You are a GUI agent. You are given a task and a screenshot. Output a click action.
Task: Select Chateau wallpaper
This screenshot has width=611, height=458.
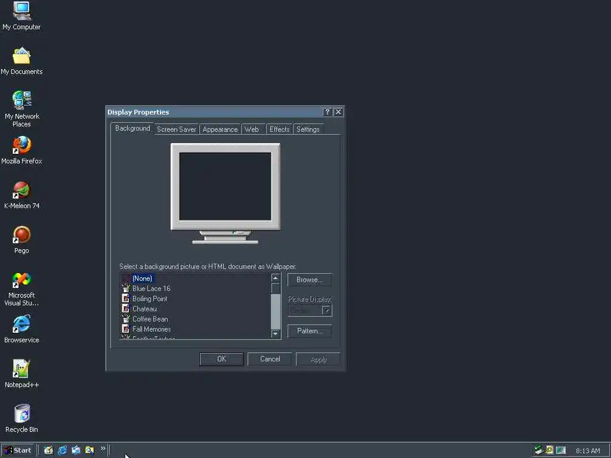point(144,309)
